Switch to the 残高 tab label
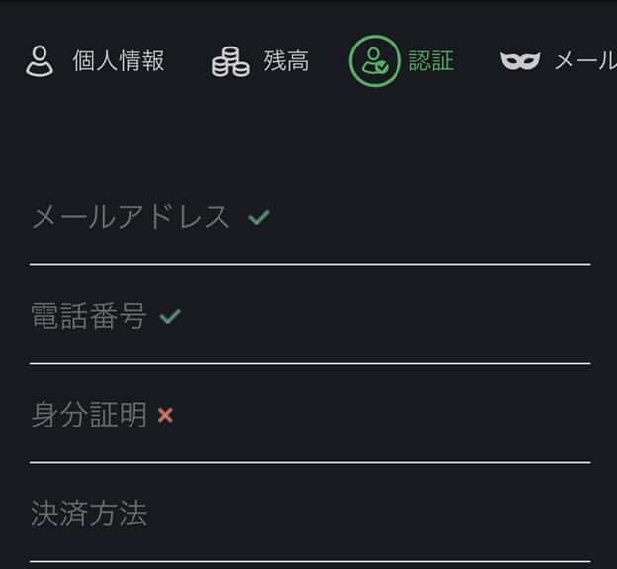Screen dimensions: 617x569 pos(286,61)
